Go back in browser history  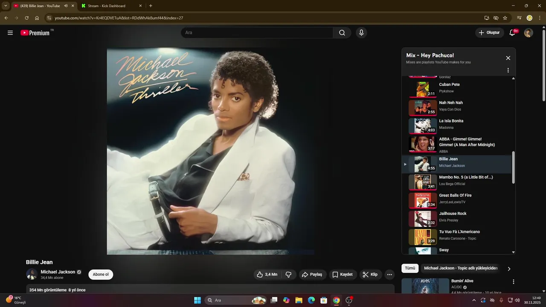6,18
